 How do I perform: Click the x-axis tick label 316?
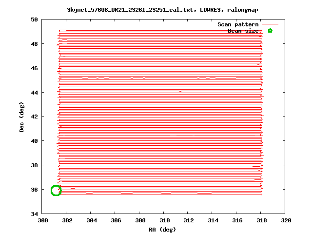click(237, 220)
